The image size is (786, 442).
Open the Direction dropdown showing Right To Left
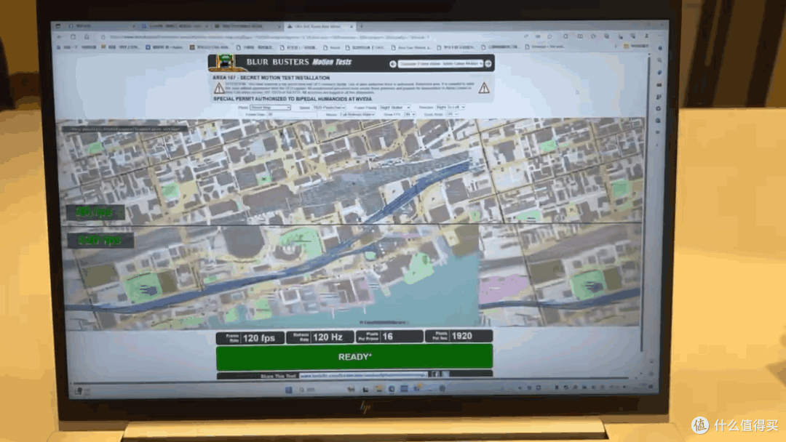[x=450, y=107]
